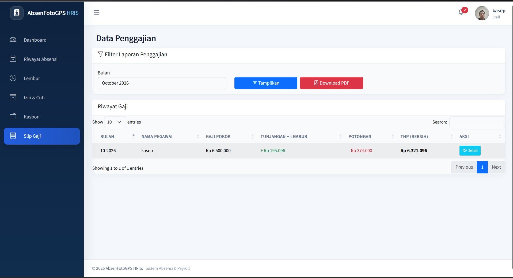Image resolution: width=513 pixels, height=278 pixels.
Task: Click the + Rp 195.096 allowance value
Action: point(273,150)
